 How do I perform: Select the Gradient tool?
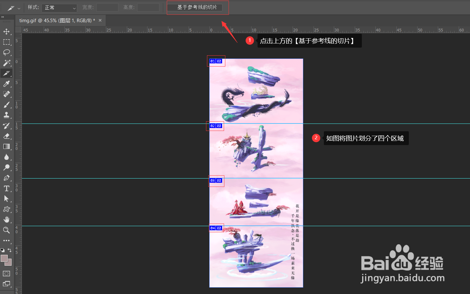click(x=6, y=146)
